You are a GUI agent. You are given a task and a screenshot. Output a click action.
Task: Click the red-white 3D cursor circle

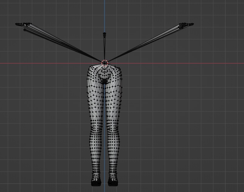(105, 63)
